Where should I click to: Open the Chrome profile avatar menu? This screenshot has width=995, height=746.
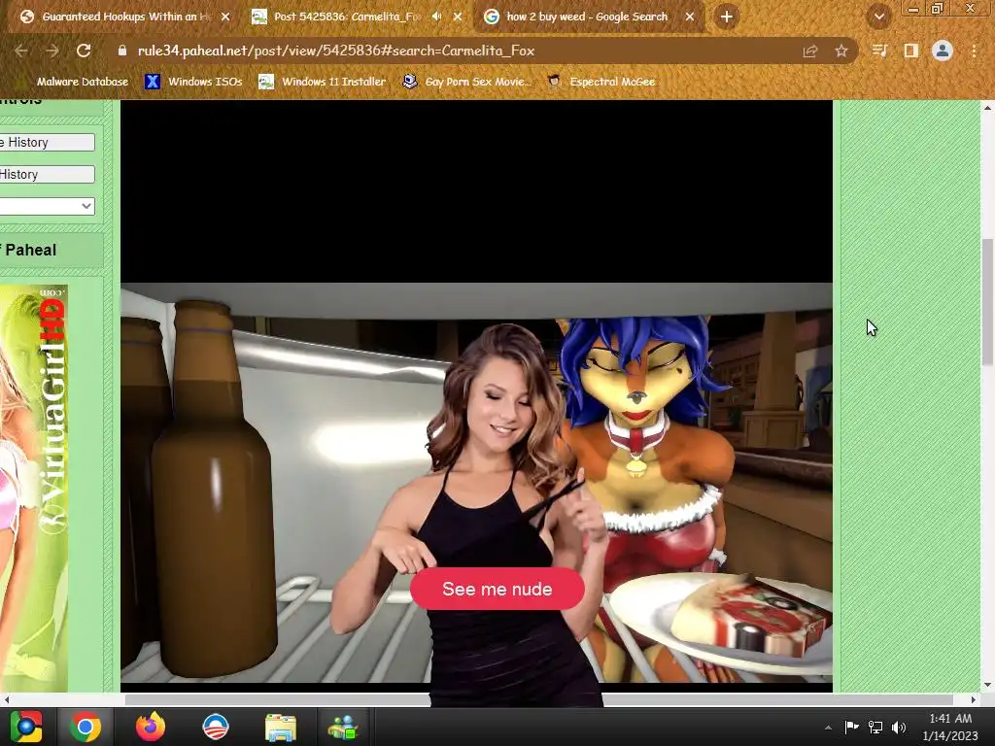[x=943, y=51]
